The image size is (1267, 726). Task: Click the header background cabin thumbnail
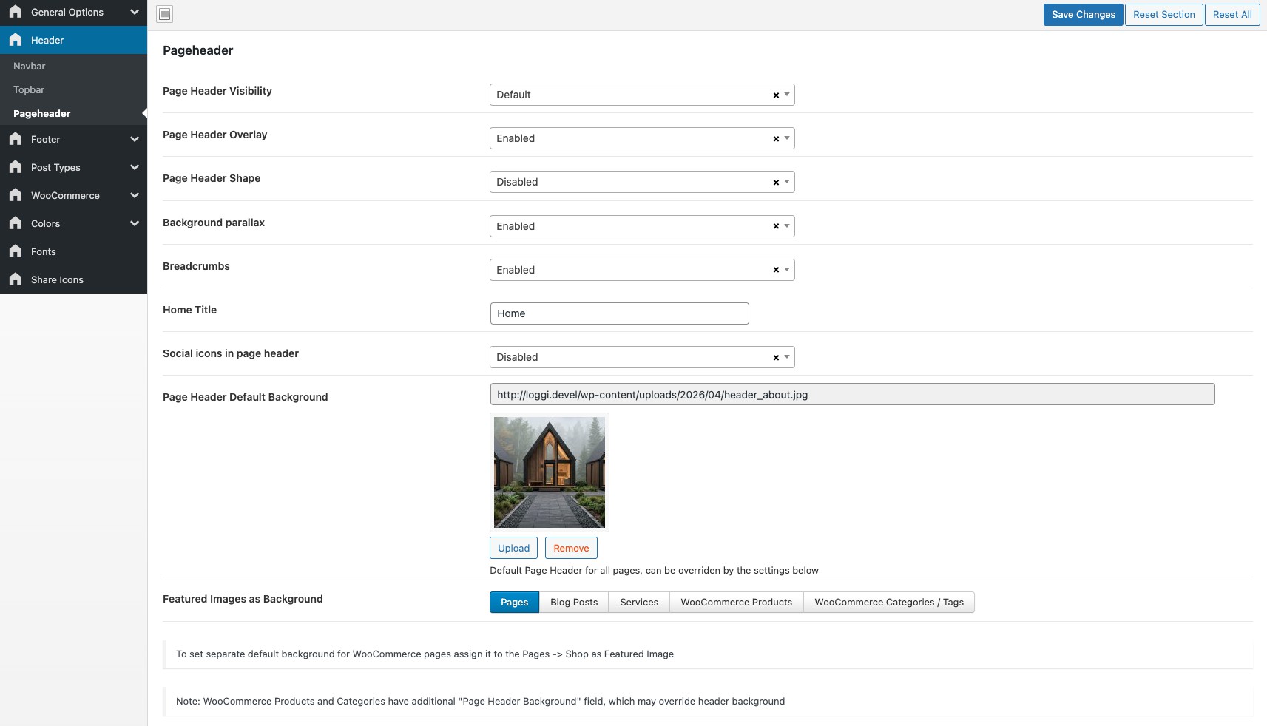550,472
